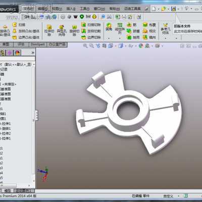Expand the Save dropdown arrow

[178, 9]
